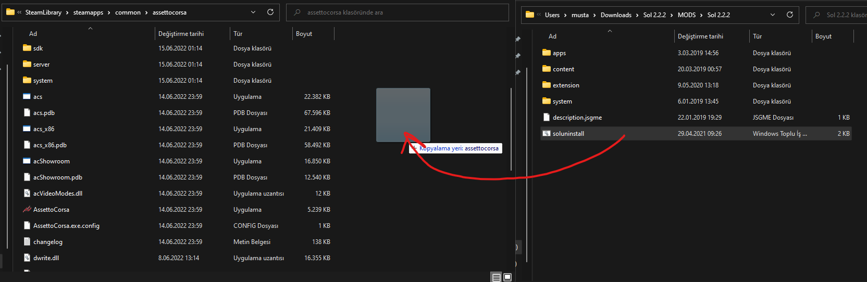Select the acs_x86 application icon

pyautogui.click(x=27, y=129)
